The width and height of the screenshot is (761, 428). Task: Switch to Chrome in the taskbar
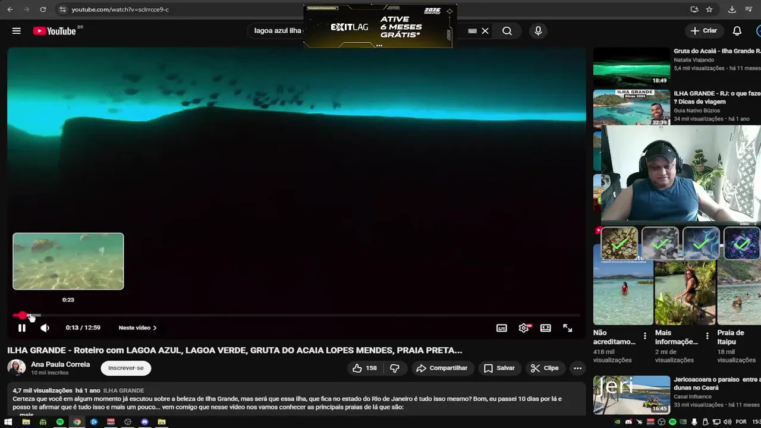(77, 422)
